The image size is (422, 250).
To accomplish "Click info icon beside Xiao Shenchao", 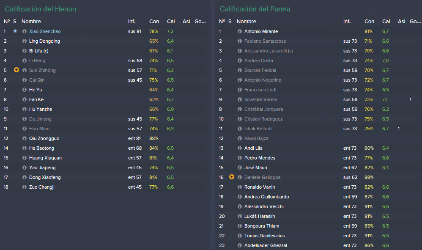I will [25, 31].
